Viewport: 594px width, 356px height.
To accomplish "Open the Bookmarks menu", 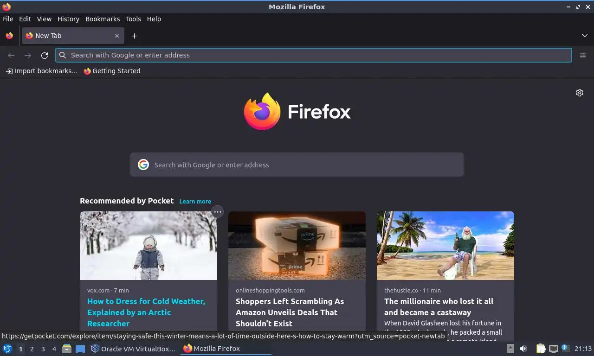I will click(103, 19).
